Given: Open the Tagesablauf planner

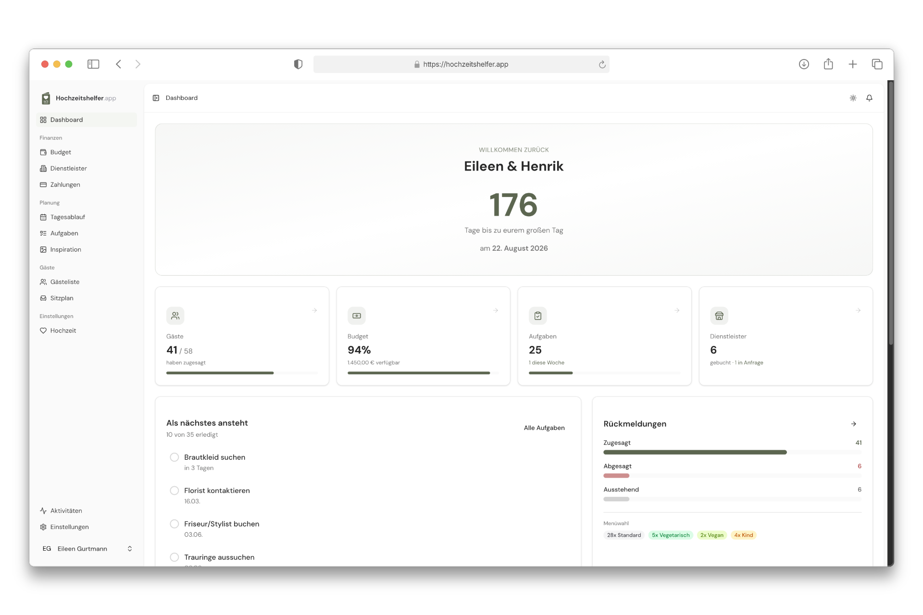Looking at the screenshot, I should (68, 217).
